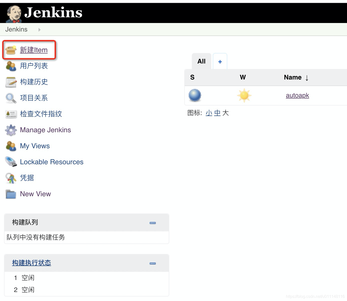Click the Jenkins title text in header
This screenshot has height=301, width=347.
click(x=53, y=12)
